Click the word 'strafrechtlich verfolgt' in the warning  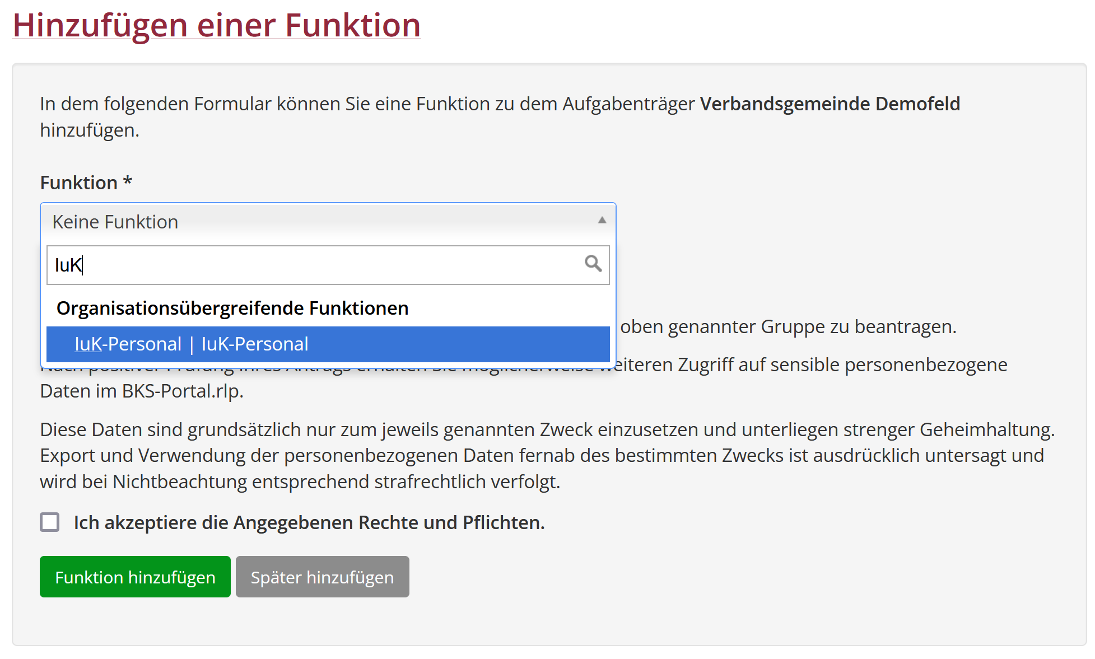[467, 482]
